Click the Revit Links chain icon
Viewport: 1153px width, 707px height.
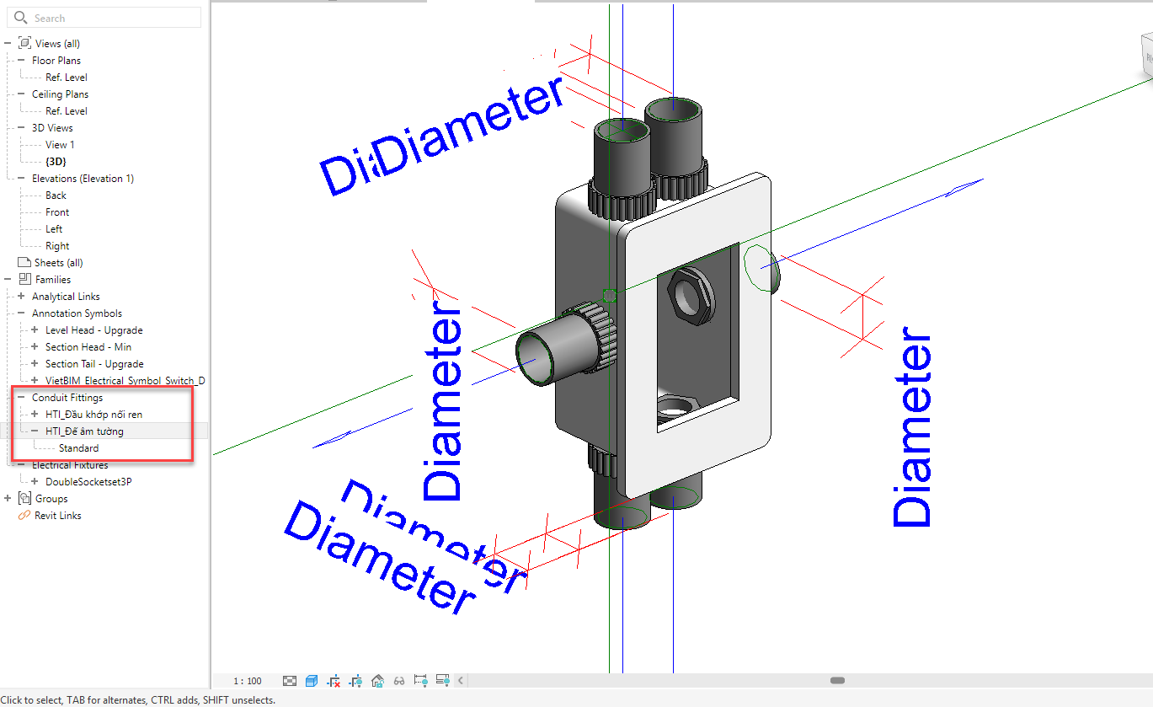tap(24, 515)
